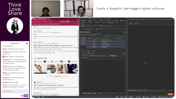
Task: Reload the Google search page
Action: click(x=38, y=22)
